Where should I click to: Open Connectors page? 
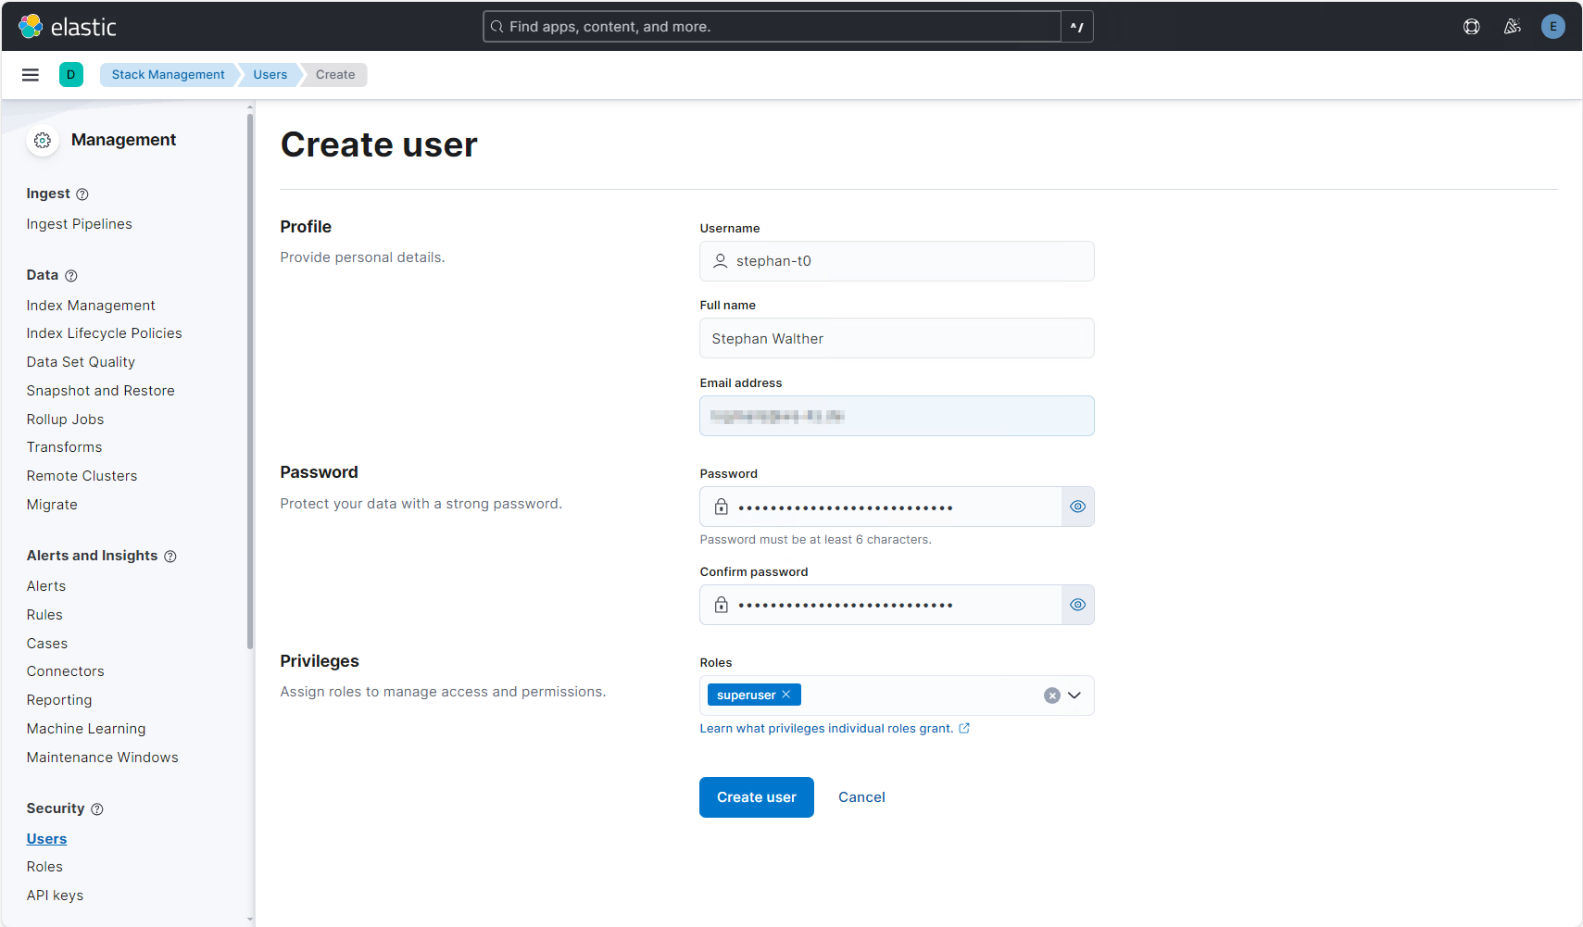66,671
